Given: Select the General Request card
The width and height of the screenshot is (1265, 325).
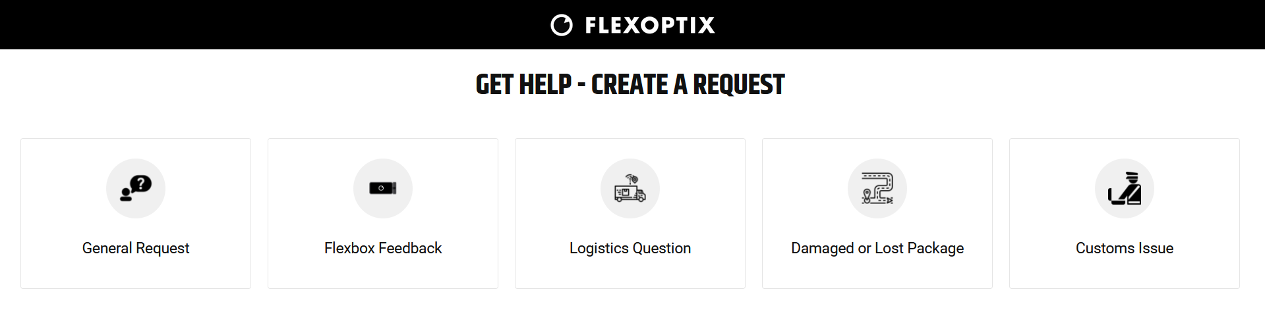Looking at the screenshot, I should 136,213.
